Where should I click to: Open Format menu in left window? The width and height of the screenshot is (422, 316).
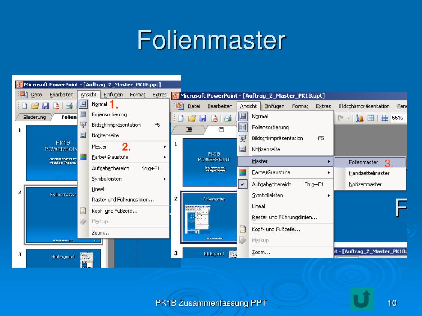tap(138, 95)
